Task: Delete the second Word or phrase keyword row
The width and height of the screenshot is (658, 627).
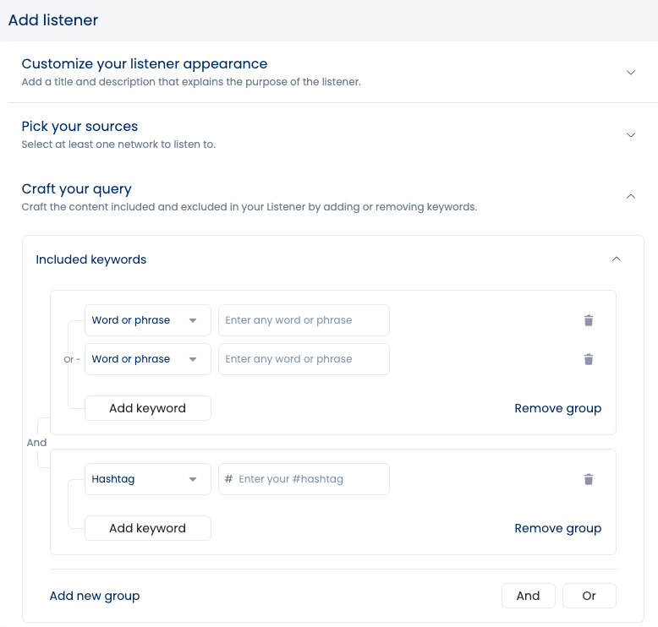Action: tap(589, 359)
